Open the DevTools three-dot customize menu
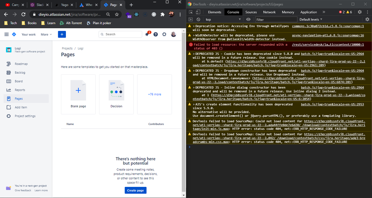The height and width of the screenshot is (198, 372). [x=368, y=12]
